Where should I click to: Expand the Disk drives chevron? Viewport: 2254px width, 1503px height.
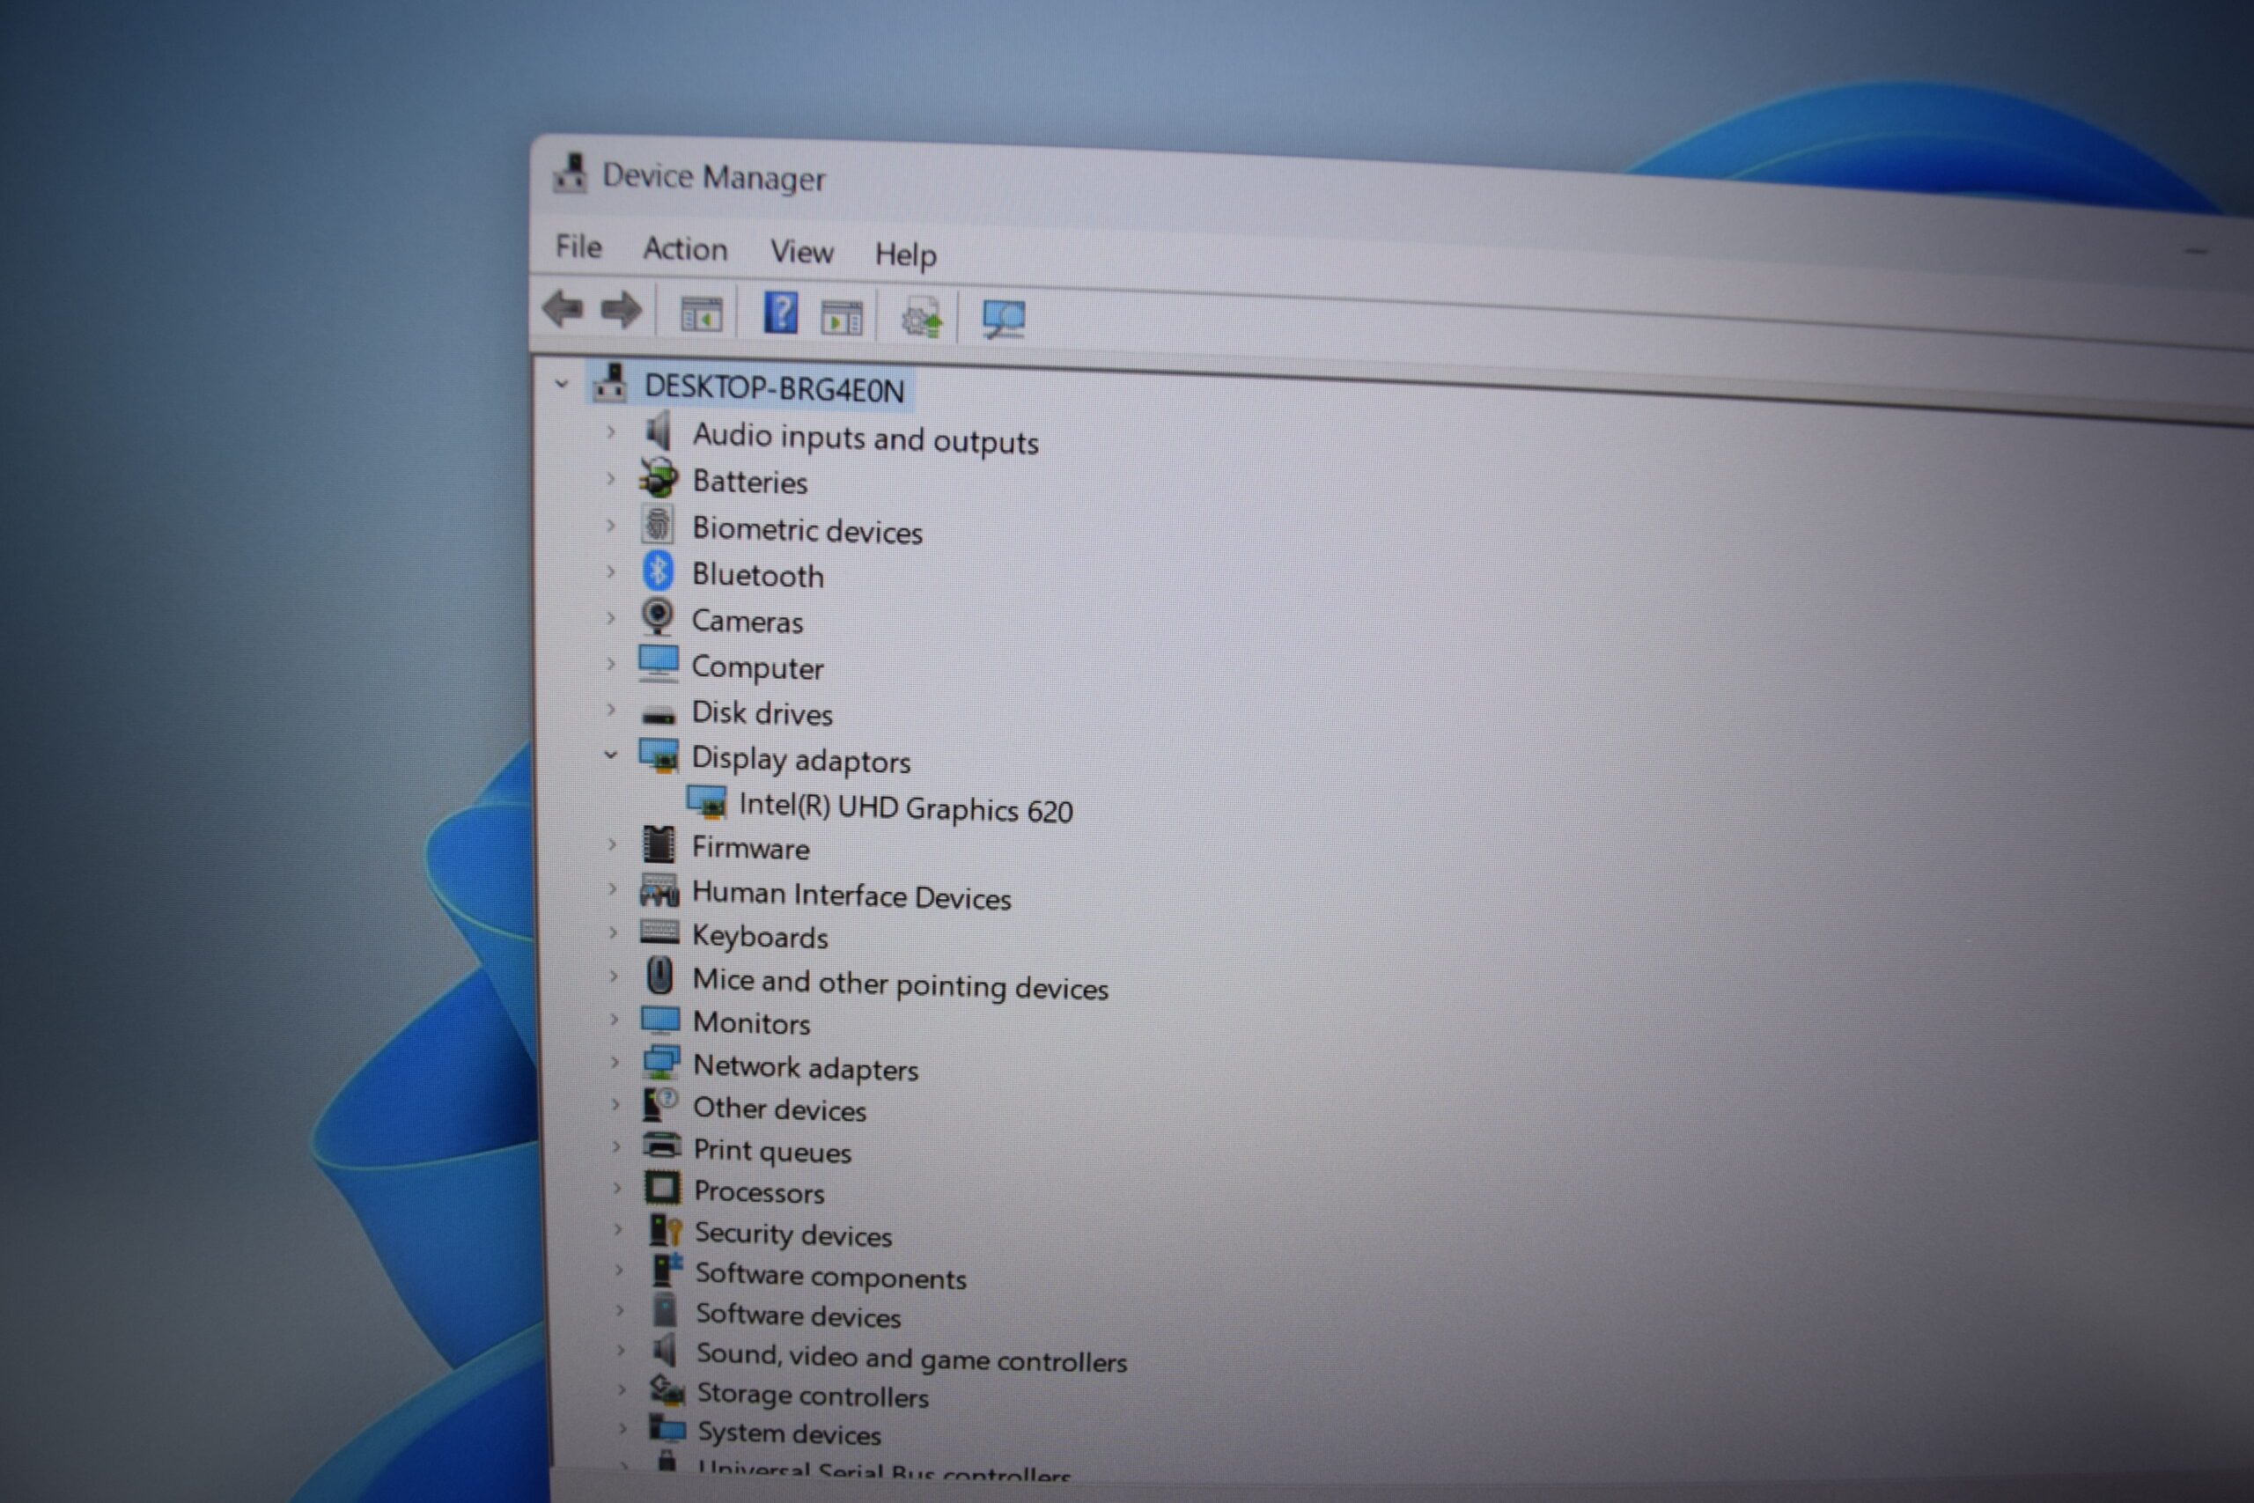pos(610,711)
